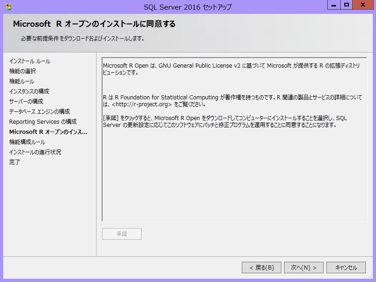Open the 機能ルール step in sidebar
Image resolution: width=376 pixels, height=282 pixels.
tap(22, 81)
